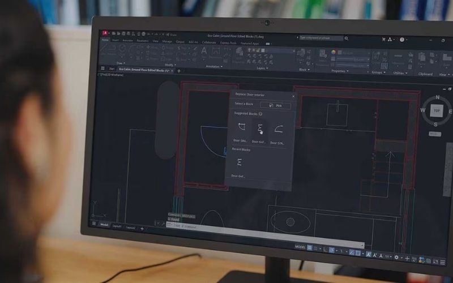Toggle snap mode in status bar

316,248
